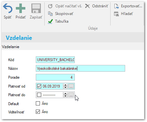Delete record using Odstrániť X icon
Viewport: 147px width, 122px height.
87,6
